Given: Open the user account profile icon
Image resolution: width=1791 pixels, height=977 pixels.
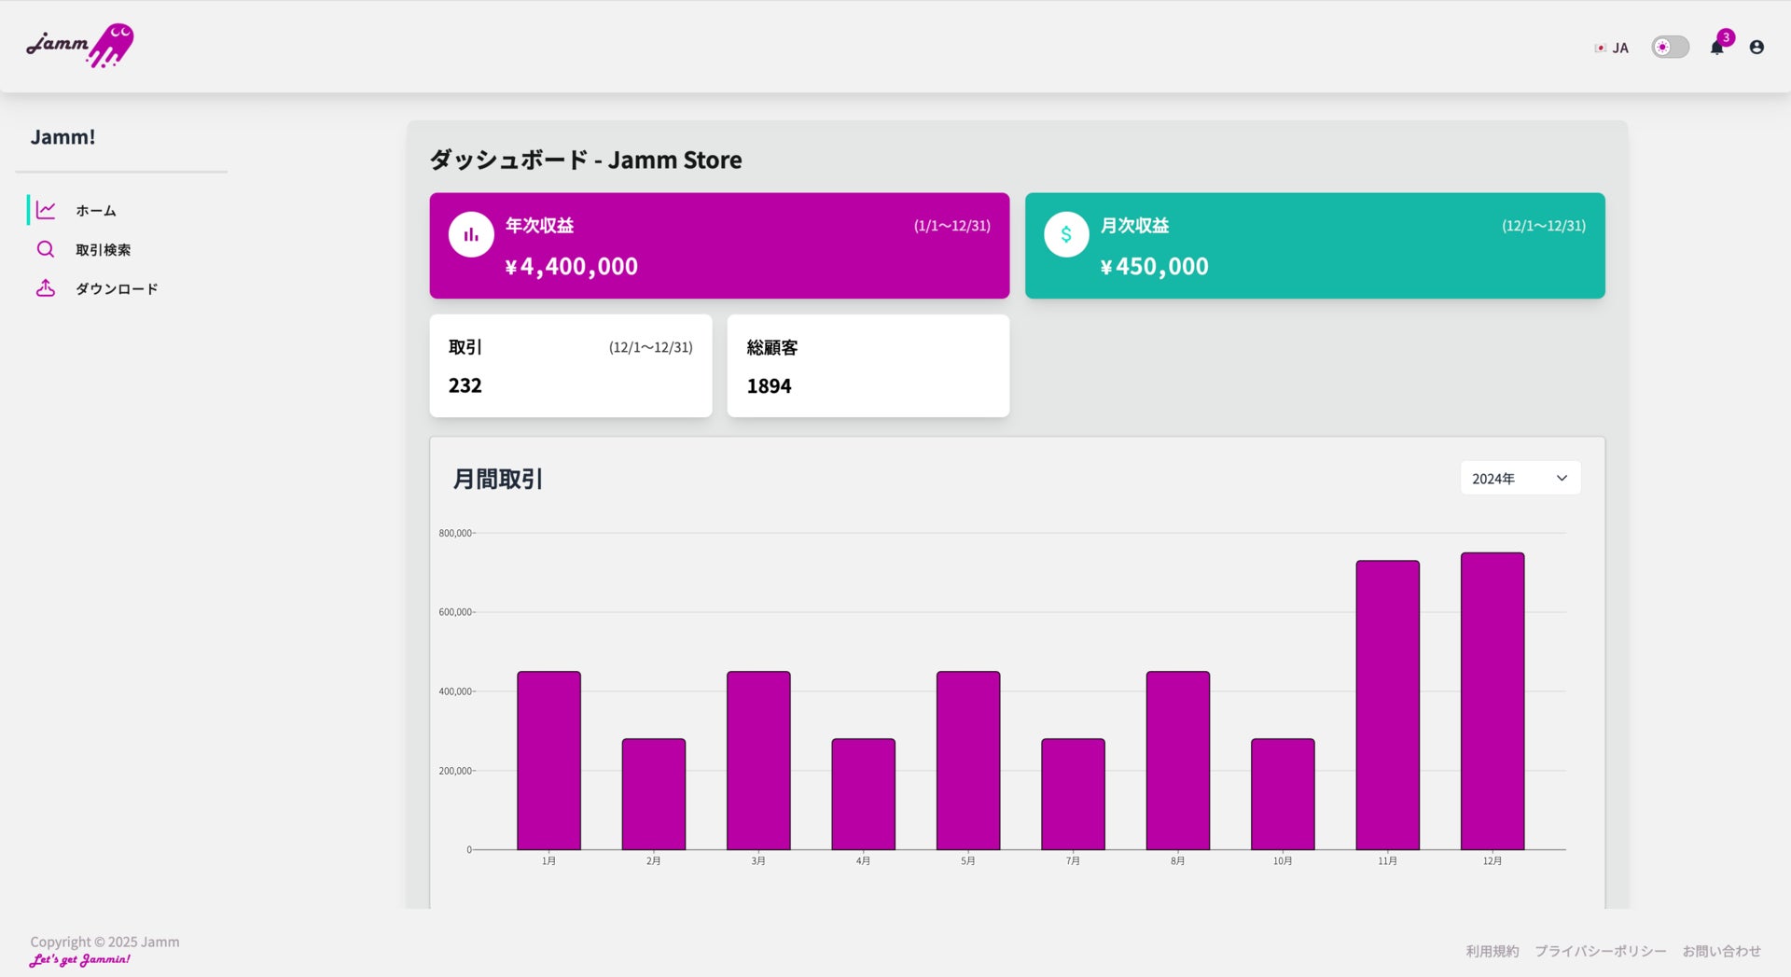Looking at the screenshot, I should tap(1756, 48).
